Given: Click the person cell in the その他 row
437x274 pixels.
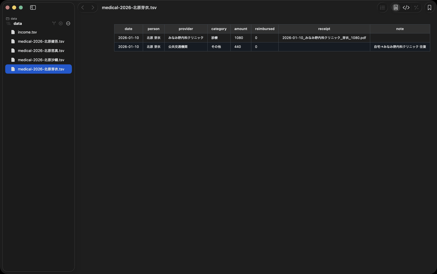Looking at the screenshot, I should [153, 47].
